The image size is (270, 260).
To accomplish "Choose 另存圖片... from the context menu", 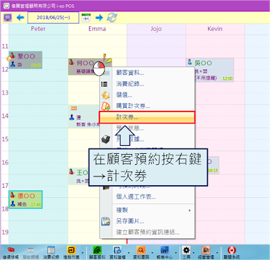I will coord(147,222).
